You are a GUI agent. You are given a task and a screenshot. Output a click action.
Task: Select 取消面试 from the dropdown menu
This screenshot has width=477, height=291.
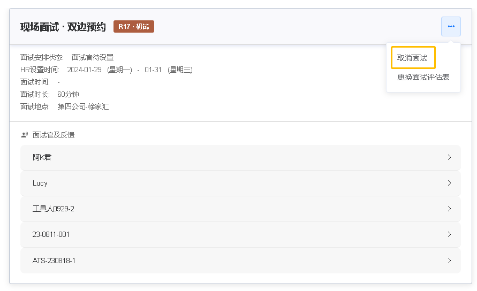pyautogui.click(x=413, y=57)
